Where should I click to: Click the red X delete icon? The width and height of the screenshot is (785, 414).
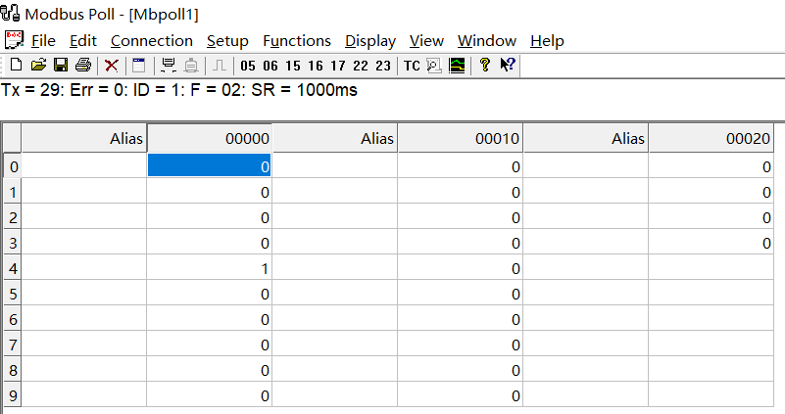click(112, 66)
